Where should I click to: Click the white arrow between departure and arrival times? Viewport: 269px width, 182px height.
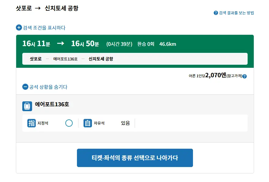(60, 43)
